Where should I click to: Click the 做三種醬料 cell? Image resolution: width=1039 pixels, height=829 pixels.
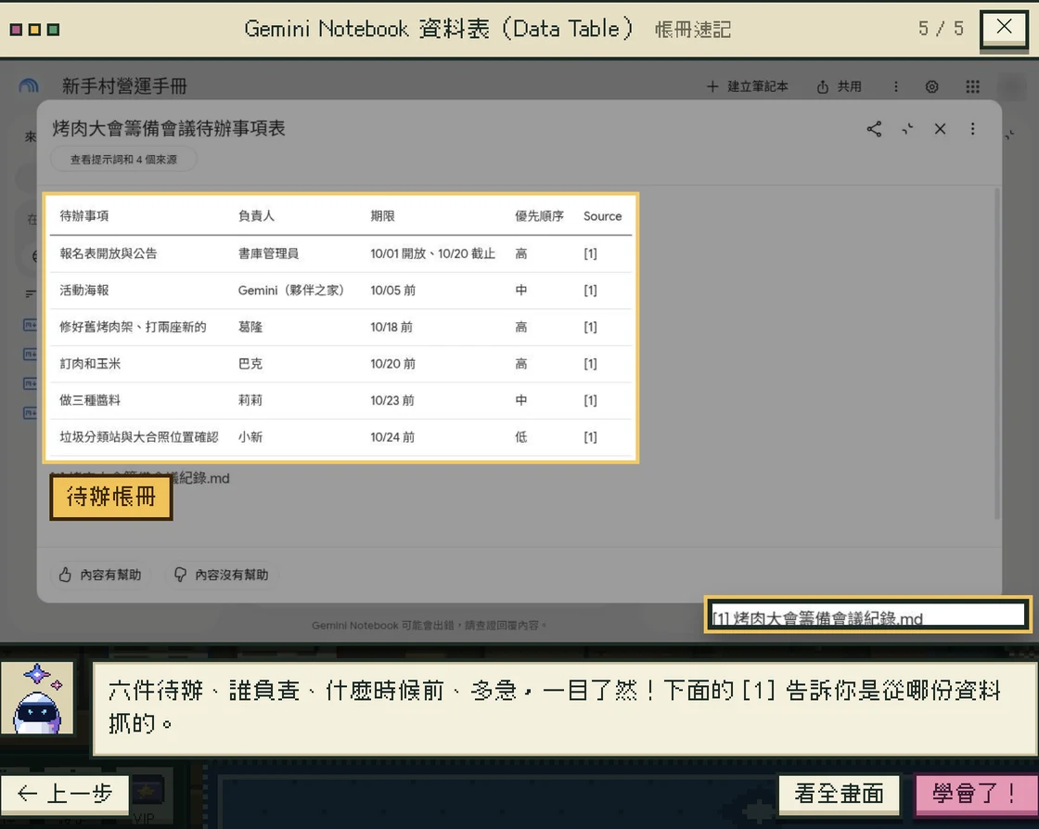[90, 400]
